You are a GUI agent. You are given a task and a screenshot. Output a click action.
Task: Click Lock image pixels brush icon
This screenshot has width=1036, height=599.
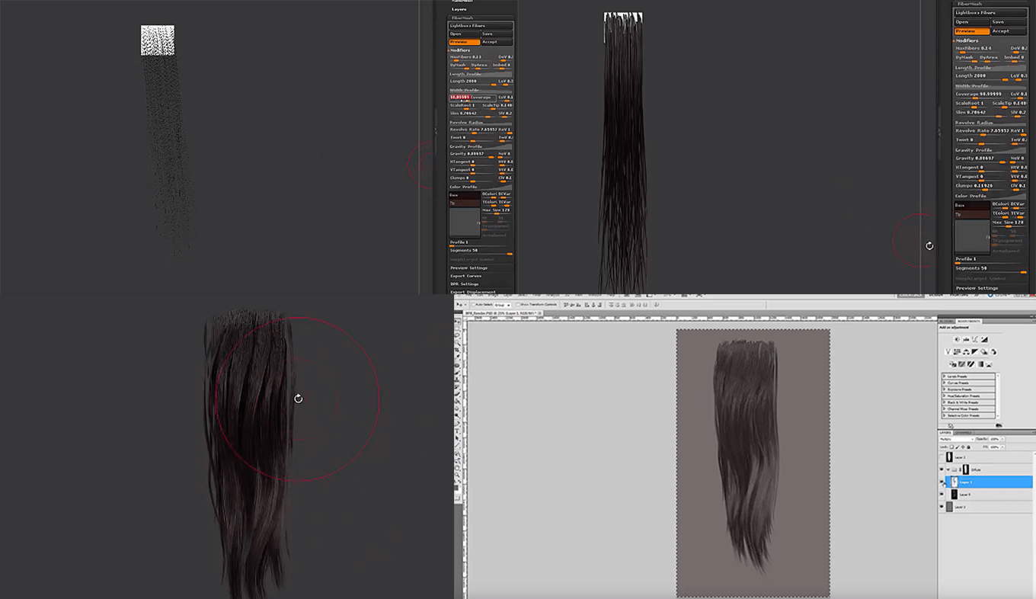958,447
